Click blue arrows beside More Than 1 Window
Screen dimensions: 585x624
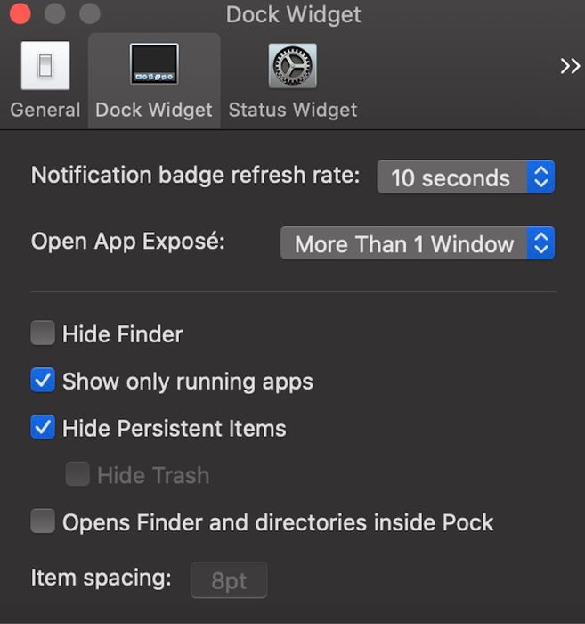coord(540,244)
